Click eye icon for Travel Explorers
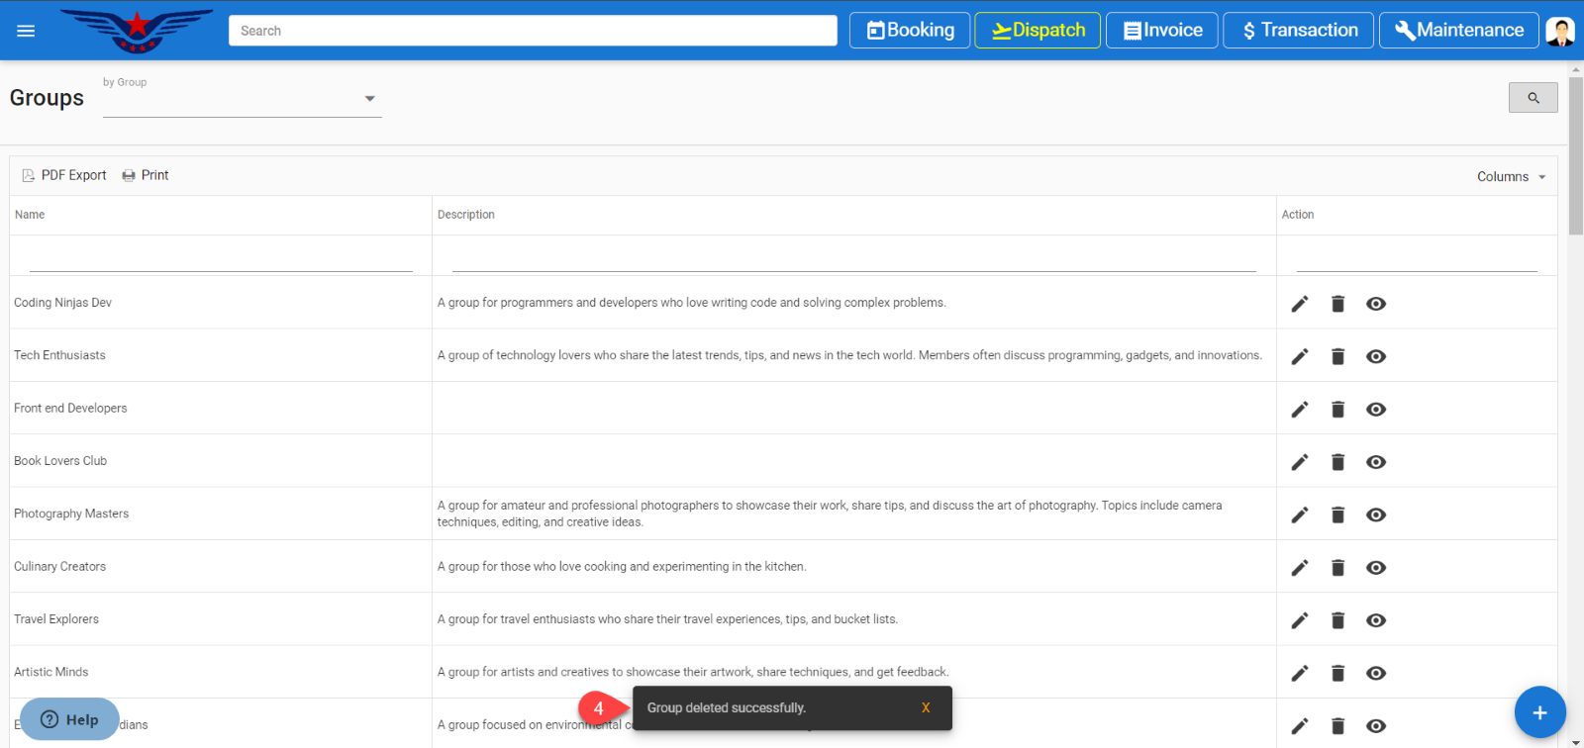This screenshot has width=1584, height=748. click(1375, 620)
